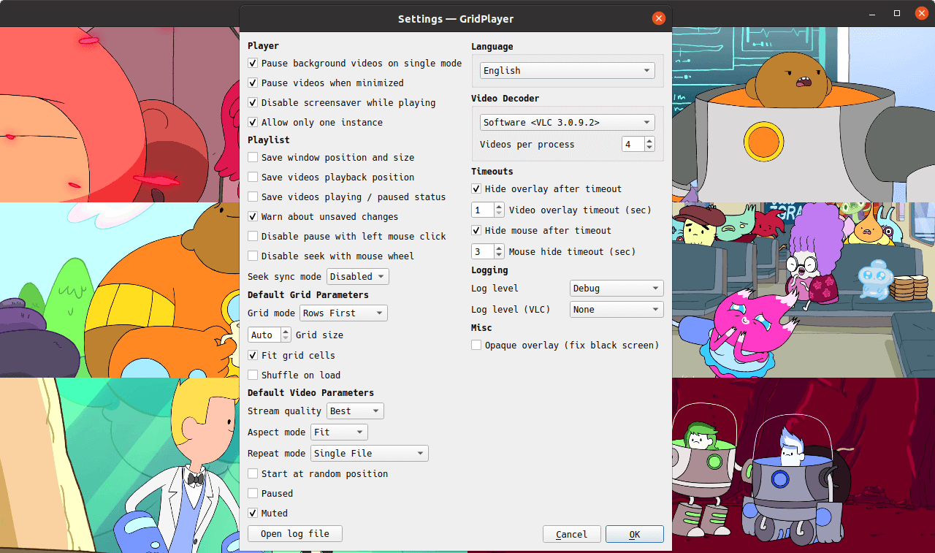The image size is (935, 553).
Task: Decrease Videos per process with down arrow
Action: [650, 148]
